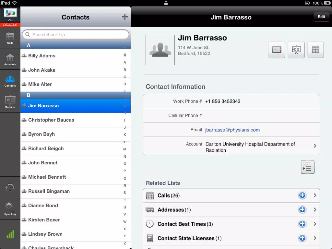Tap the contact photo placeholder
The width and height of the screenshot is (332, 249).
[160, 50]
